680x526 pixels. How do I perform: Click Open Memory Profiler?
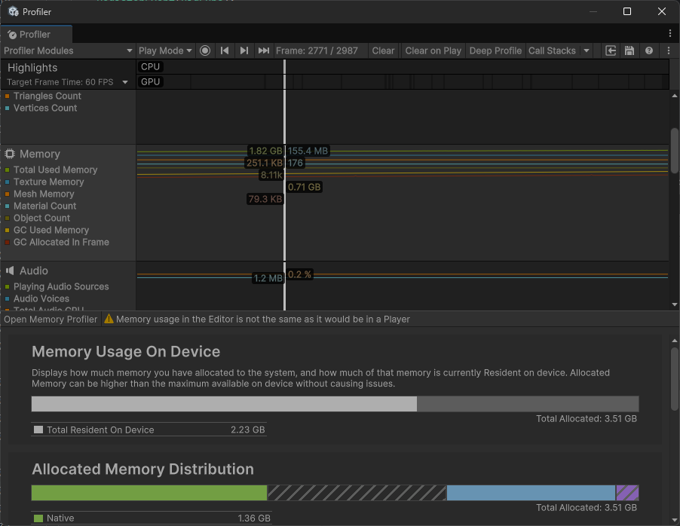50,319
